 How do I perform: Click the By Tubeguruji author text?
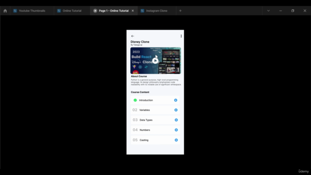(136, 45)
